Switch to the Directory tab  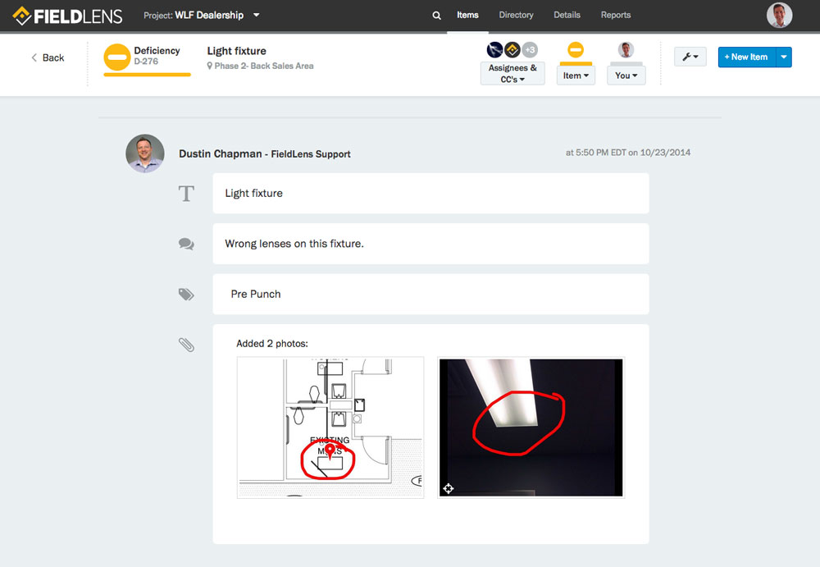(x=516, y=15)
